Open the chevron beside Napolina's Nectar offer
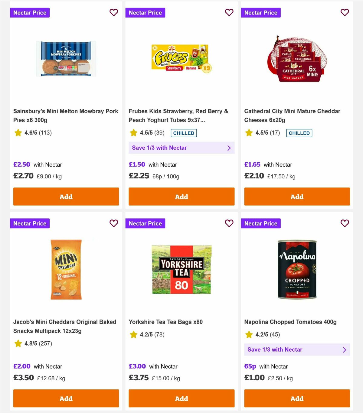The width and height of the screenshot is (363, 413). pos(344,350)
